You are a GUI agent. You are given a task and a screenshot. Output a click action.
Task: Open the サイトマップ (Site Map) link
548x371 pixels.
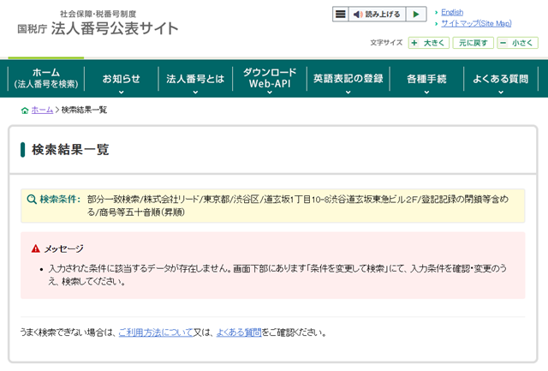[x=475, y=23]
